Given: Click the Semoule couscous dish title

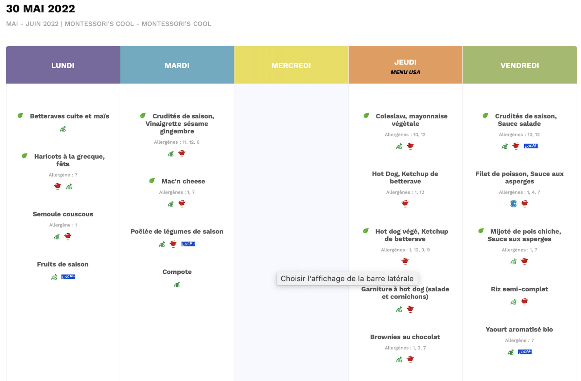Looking at the screenshot, I should click(x=63, y=214).
